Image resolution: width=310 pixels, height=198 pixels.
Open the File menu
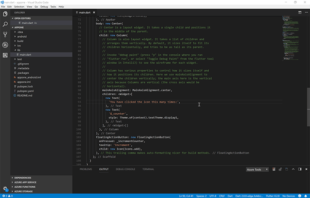pos(3,7)
